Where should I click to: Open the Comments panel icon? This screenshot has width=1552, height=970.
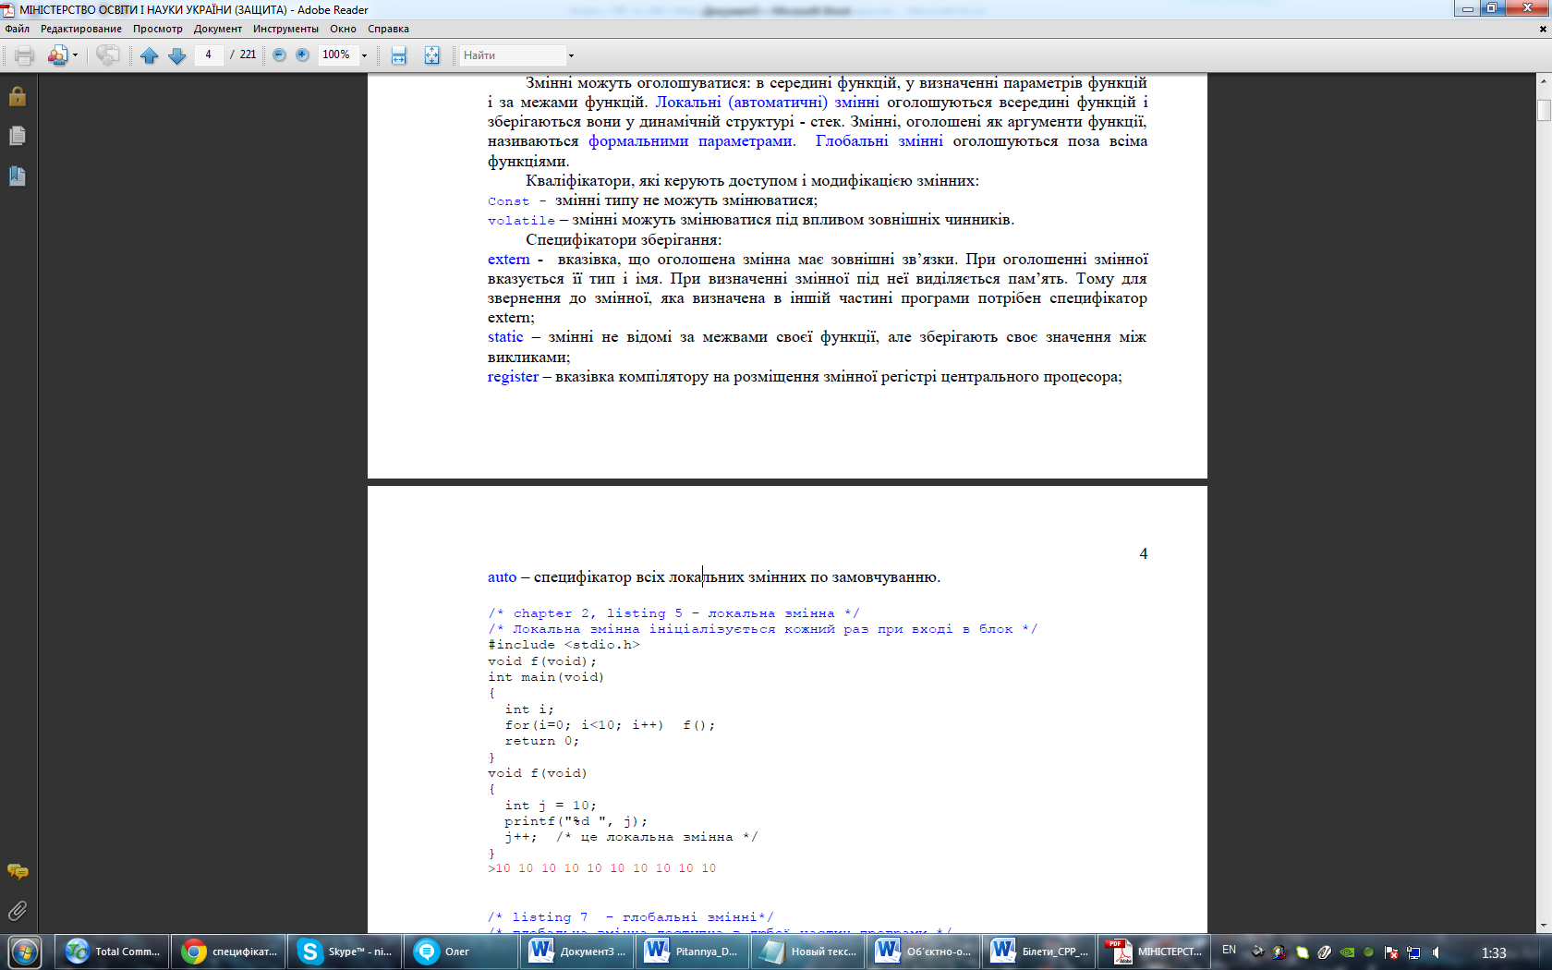tap(18, 871)
